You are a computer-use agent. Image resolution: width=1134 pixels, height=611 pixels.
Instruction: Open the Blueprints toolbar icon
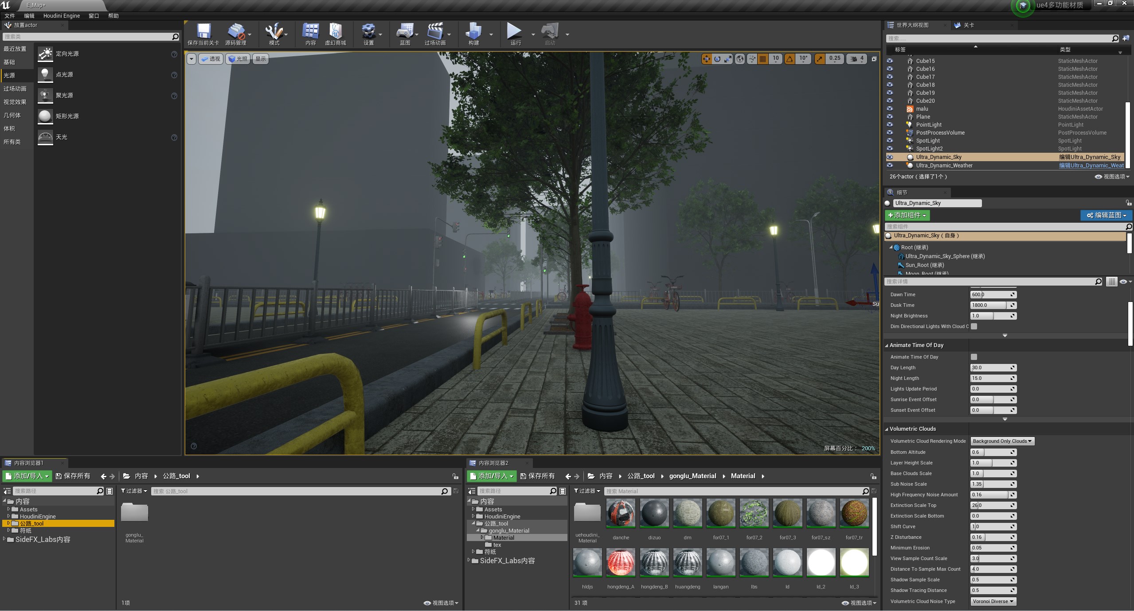(405, 31)
